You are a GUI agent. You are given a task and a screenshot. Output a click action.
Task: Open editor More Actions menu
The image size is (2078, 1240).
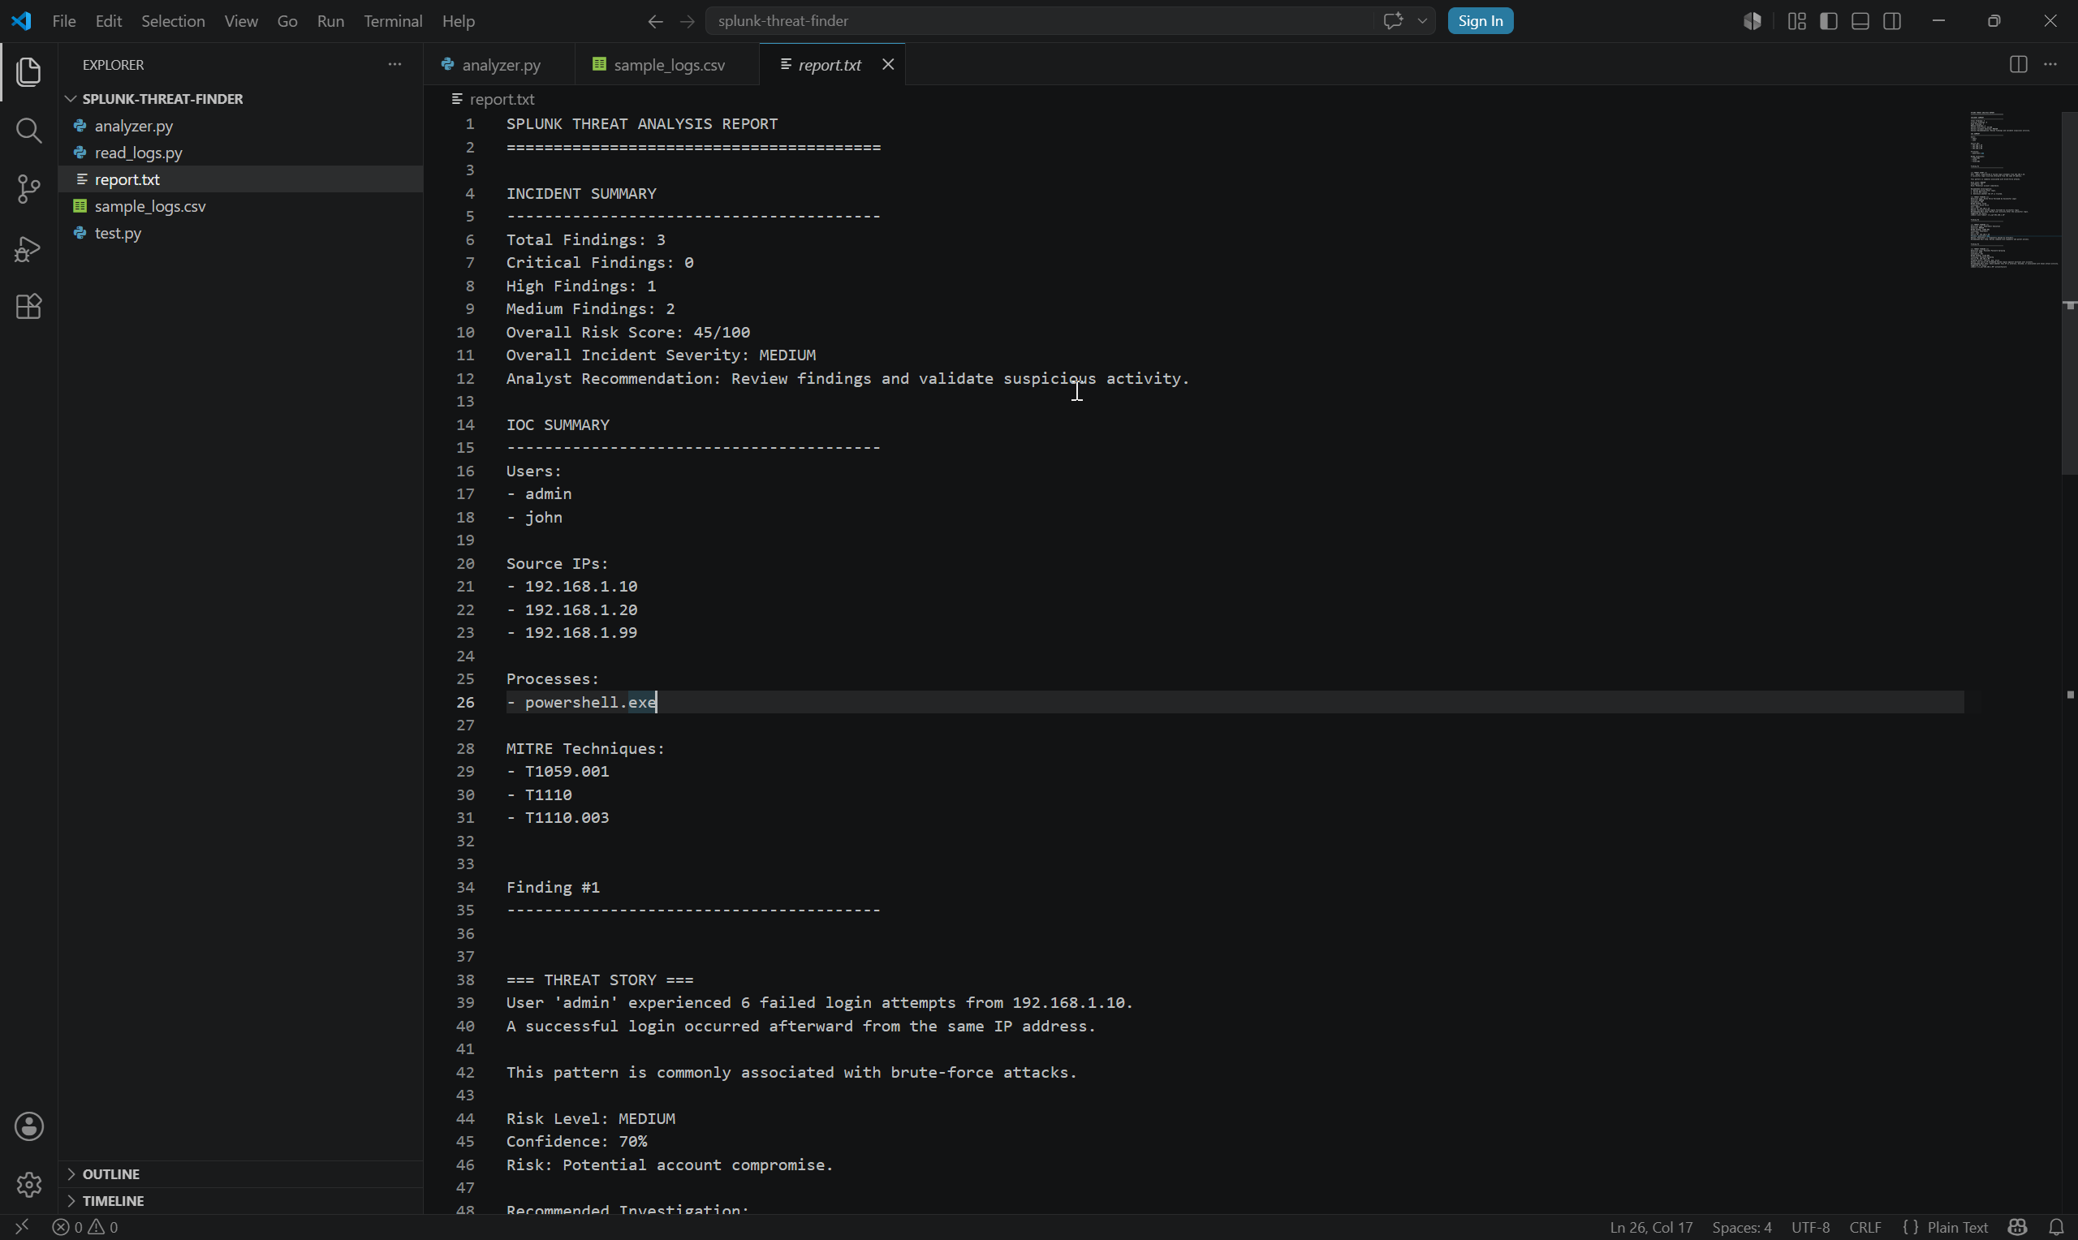pos(2050,64)
